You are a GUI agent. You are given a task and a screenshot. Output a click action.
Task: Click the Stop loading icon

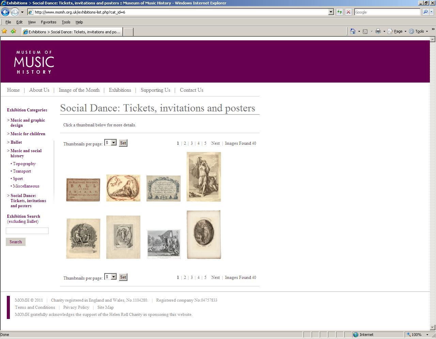[x=348, y=12]
